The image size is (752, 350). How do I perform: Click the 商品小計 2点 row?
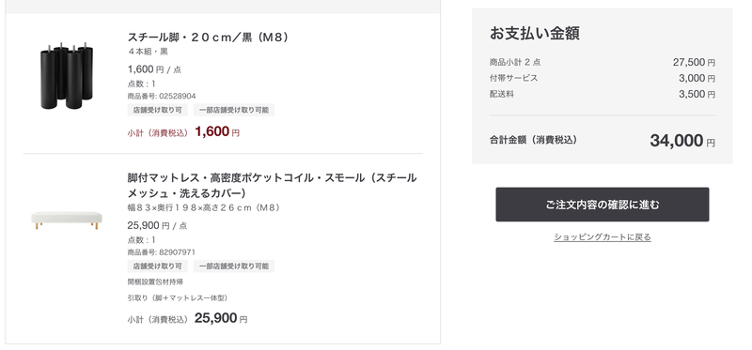tap(602, 62)
